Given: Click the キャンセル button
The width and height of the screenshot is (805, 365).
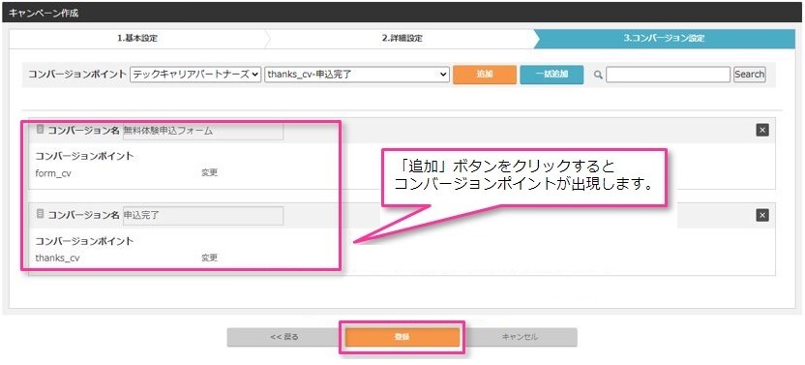Looking at the screenshot, I should pyautogui.click(x=520, y=337).
